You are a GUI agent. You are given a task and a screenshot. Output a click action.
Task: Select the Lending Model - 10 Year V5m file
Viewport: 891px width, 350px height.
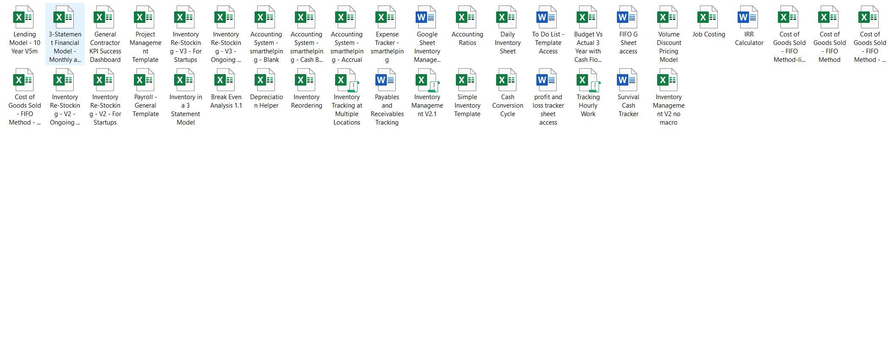24,17
